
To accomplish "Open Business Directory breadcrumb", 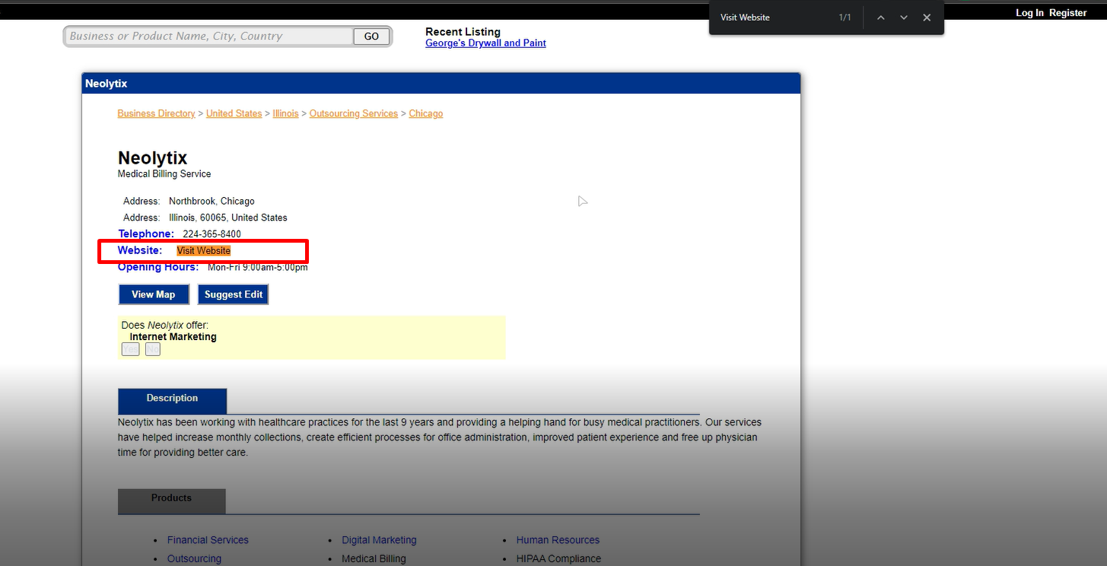I will point(156,113).
